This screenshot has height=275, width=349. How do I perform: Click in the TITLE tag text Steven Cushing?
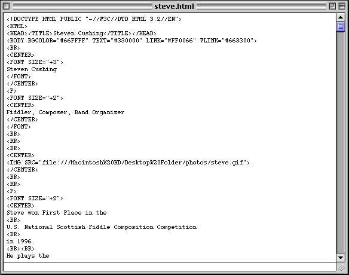click(78, 33)
